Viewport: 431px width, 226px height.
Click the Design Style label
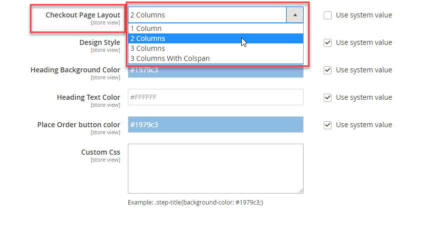(x=100, y=42)
